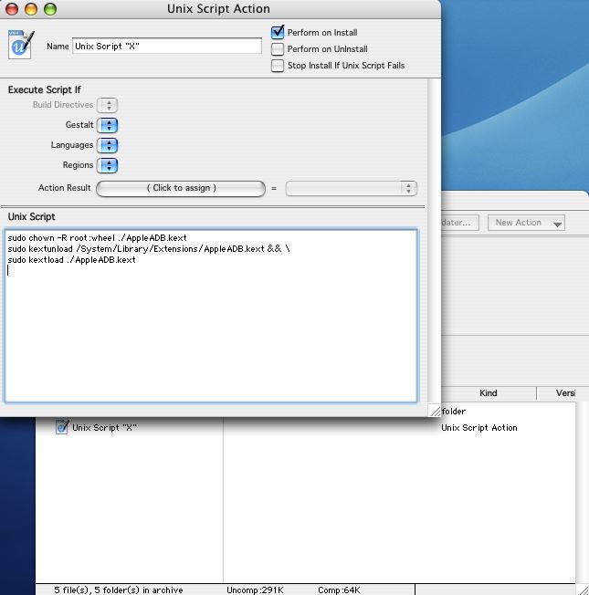
Task: Open the Languages popup menu
Action: (x=108, y=145)
